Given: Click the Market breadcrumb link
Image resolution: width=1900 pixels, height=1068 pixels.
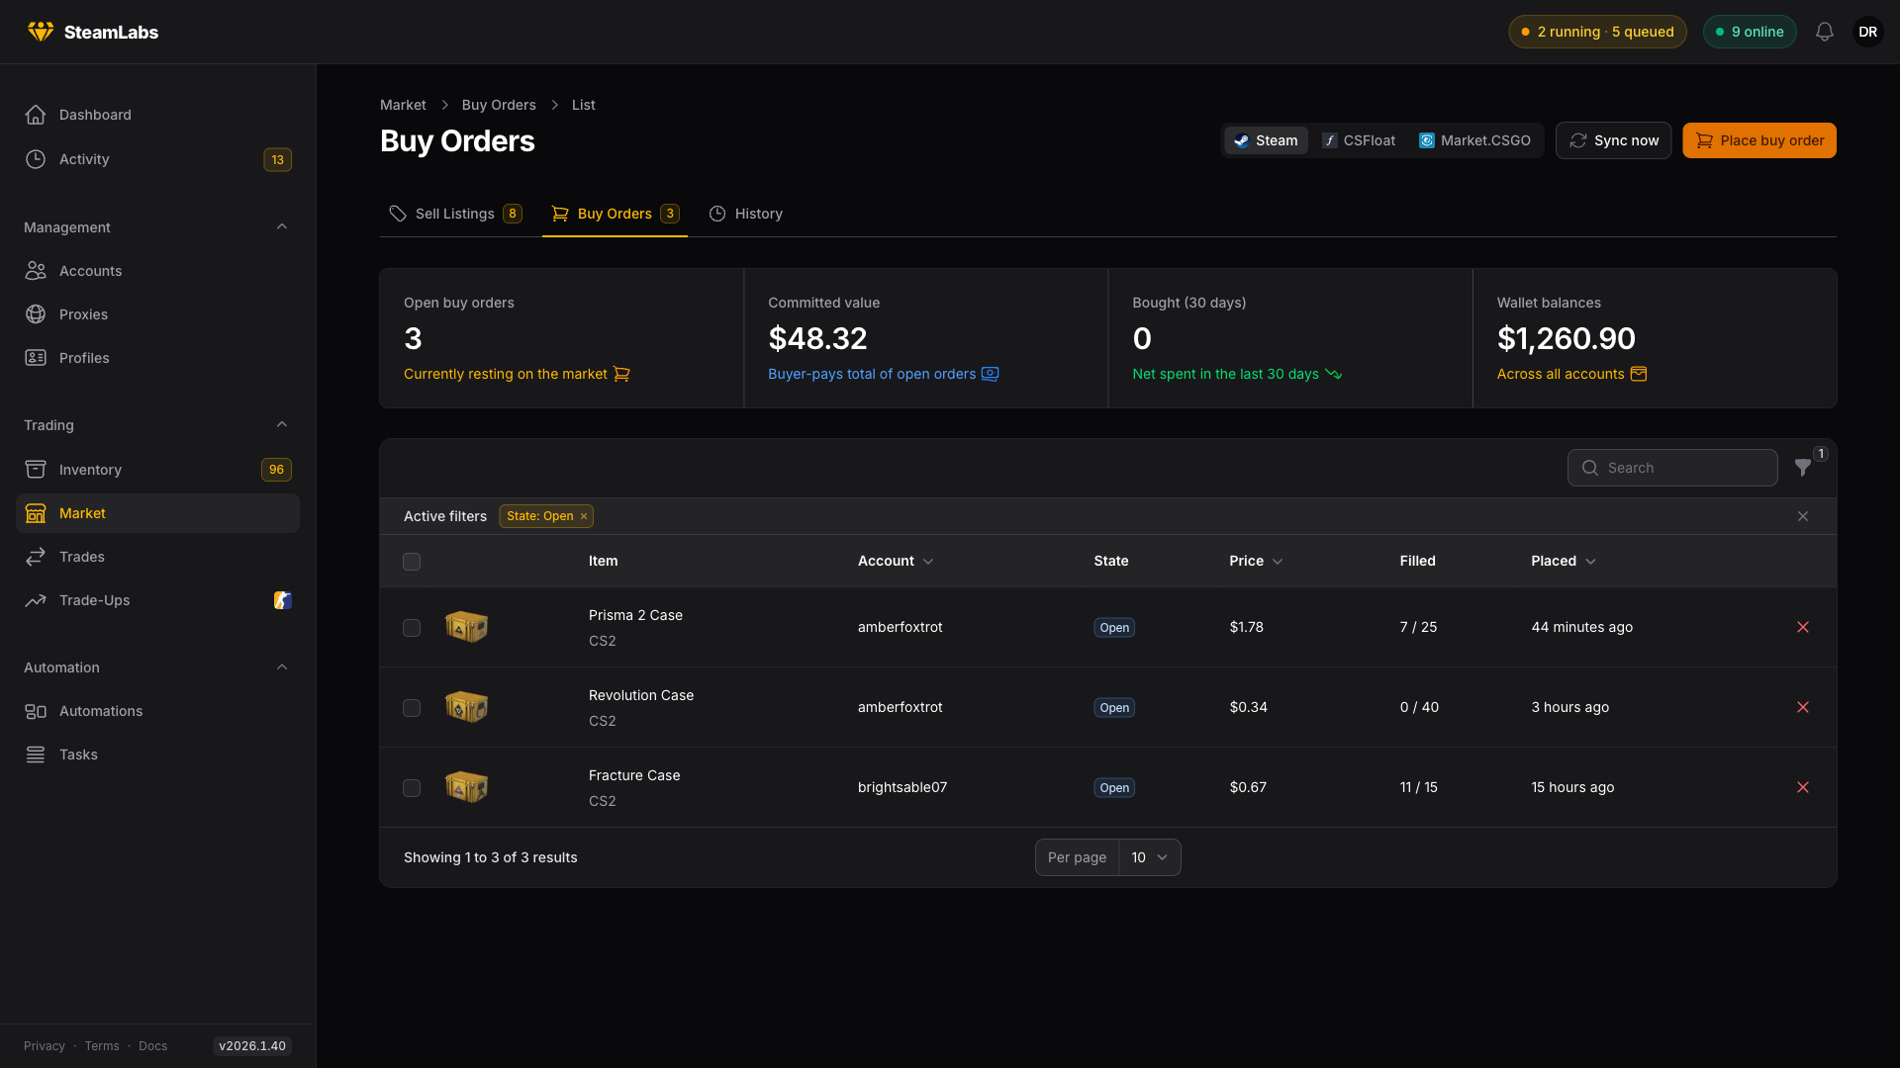Looking at the screenshot, I should [403, 105].
